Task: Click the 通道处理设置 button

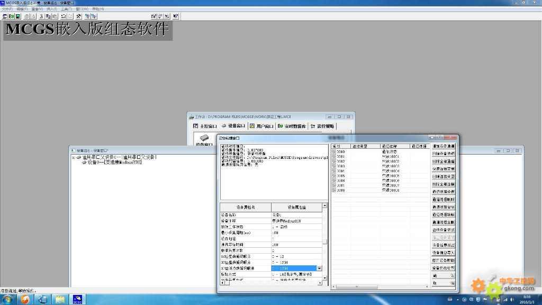Action: [444, 192]
